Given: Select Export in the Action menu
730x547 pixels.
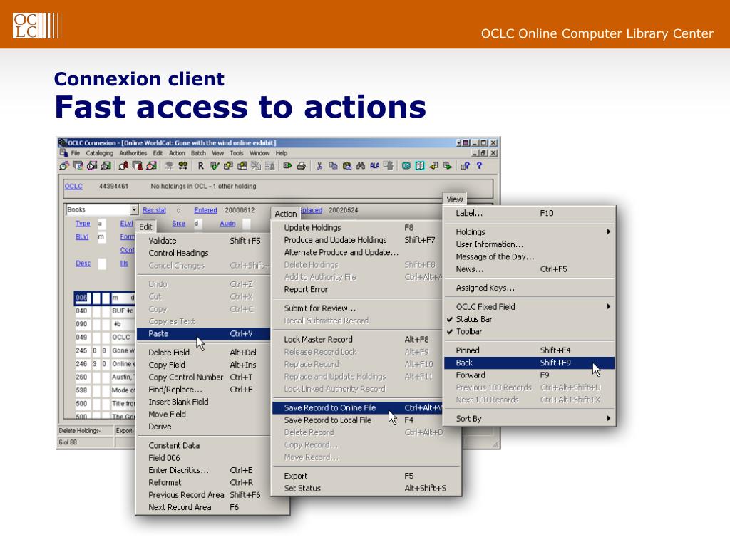Looking at the screenshot, I should tap(366, 476).
